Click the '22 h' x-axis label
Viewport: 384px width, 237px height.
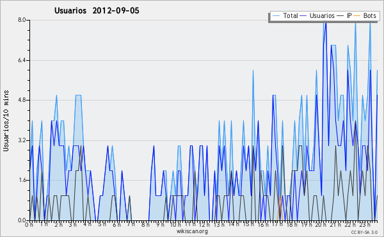click(349, 224)
